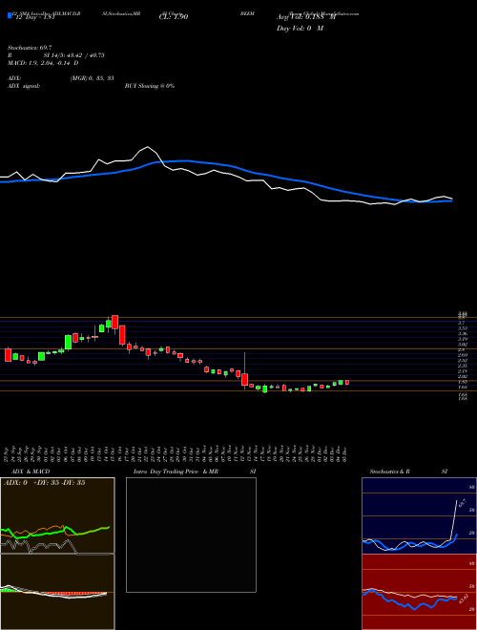Click the ADX chart with green DY line
The height and width of the screenshot is (630, 477).
(57, 515)
